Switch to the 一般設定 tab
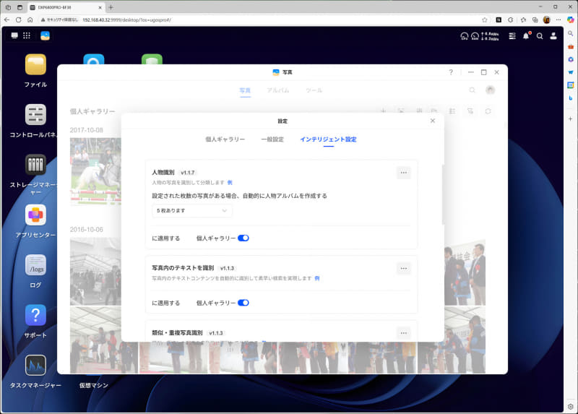The width and height of the screenshot is (578, 414). click(272, 139)
